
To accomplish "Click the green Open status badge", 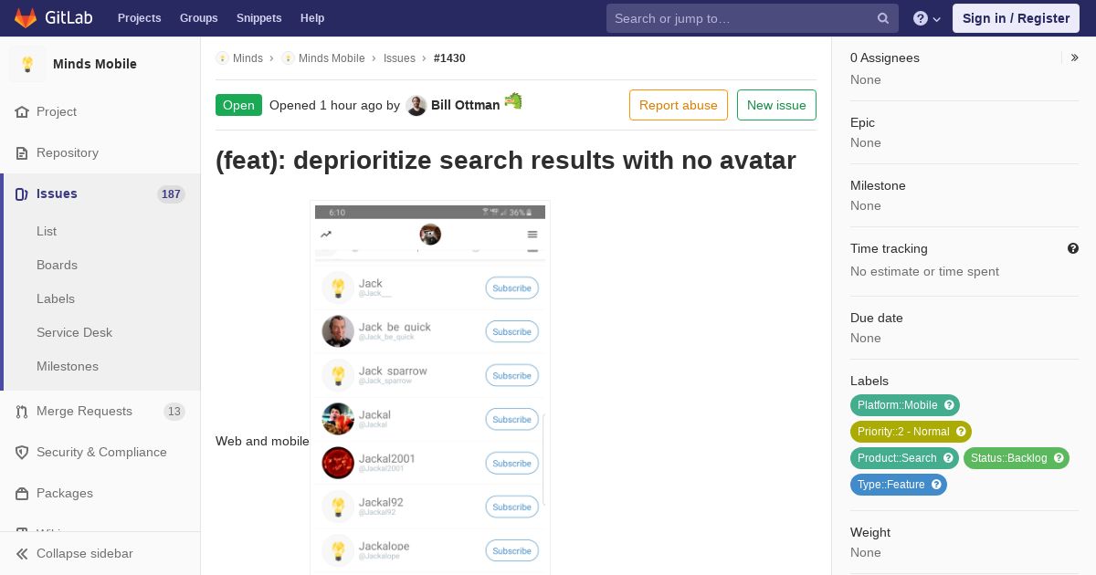I will click(x=238, y=105).
